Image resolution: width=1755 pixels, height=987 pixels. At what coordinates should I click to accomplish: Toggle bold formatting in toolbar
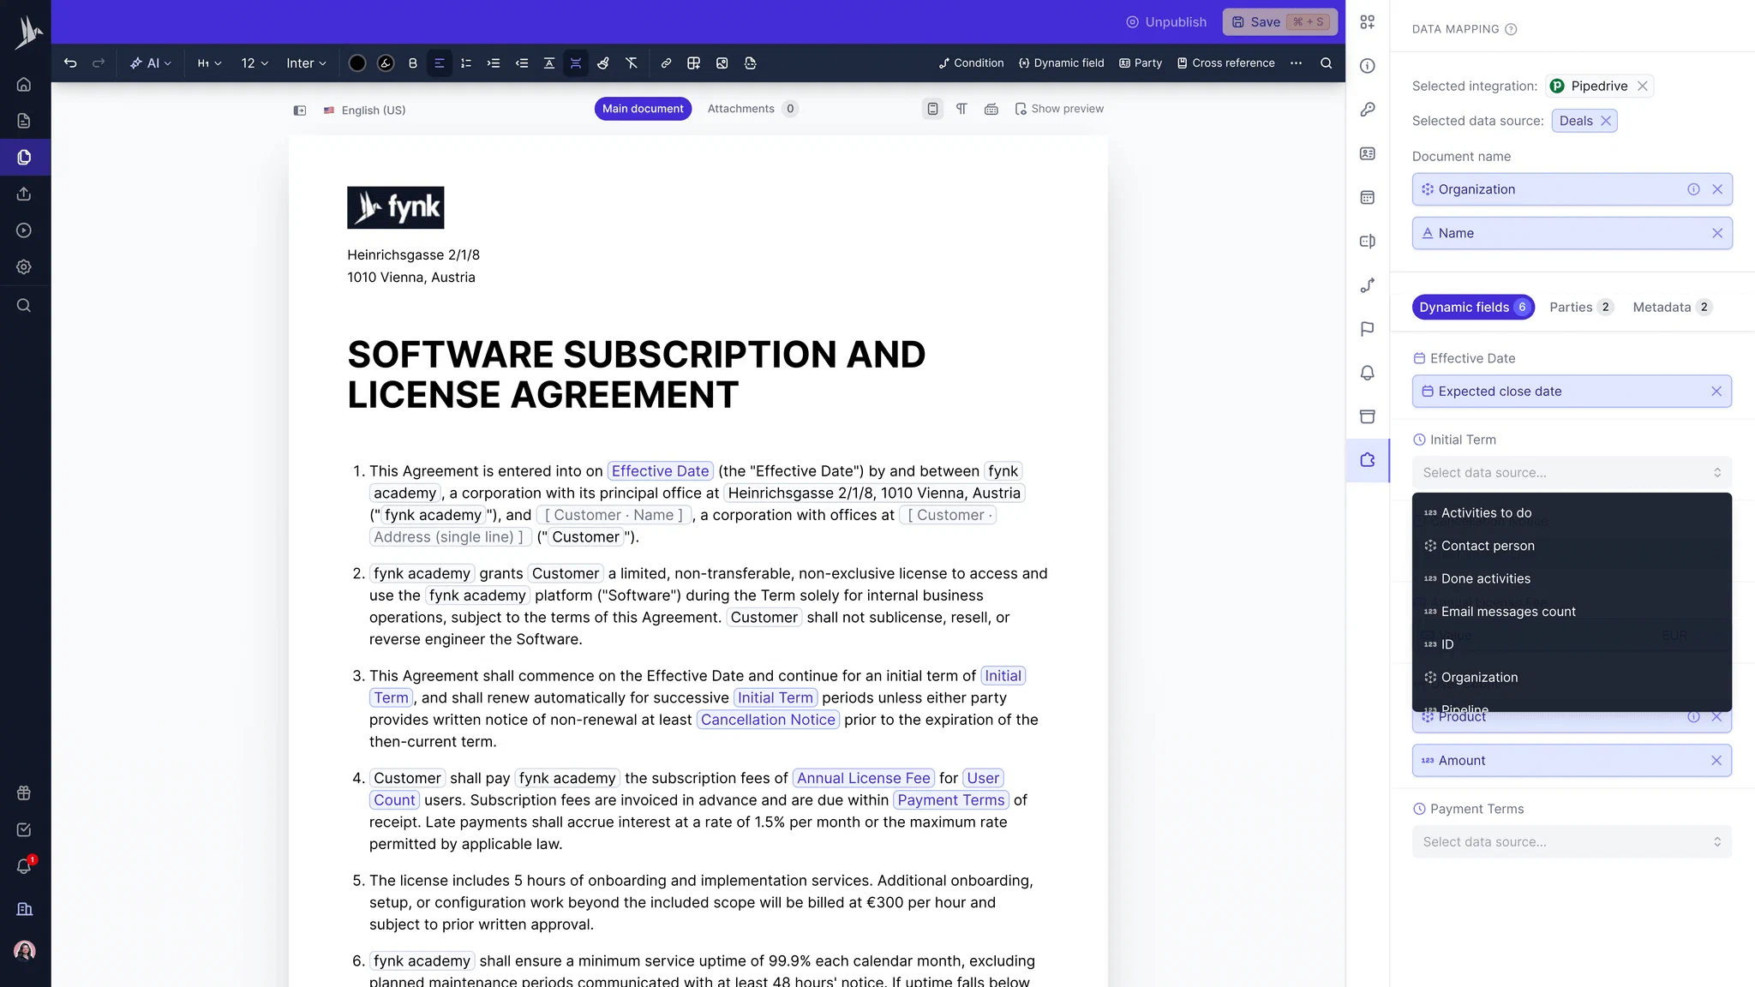(412, 63)
